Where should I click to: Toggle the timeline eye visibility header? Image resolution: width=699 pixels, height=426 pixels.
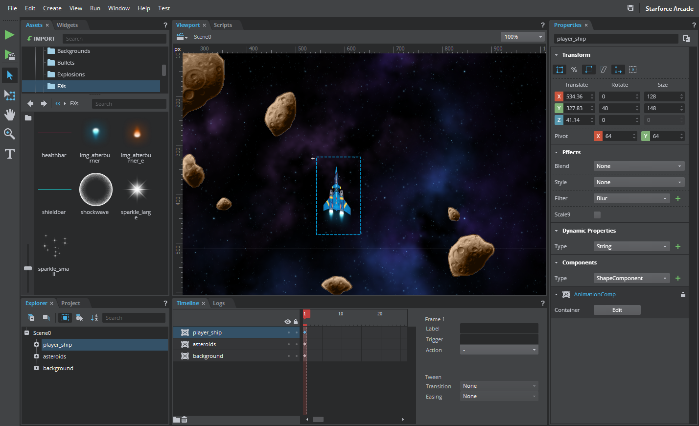[x=288, y=322]
